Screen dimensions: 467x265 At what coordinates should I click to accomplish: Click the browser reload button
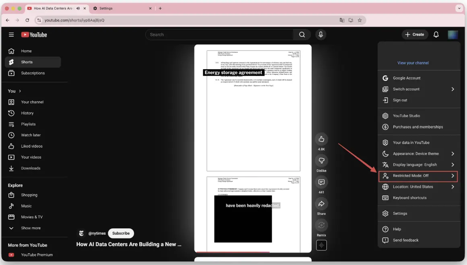[27, 20]
